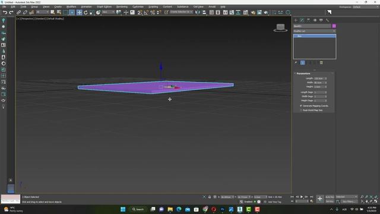Toggle Show End Result button

point(303,63)
